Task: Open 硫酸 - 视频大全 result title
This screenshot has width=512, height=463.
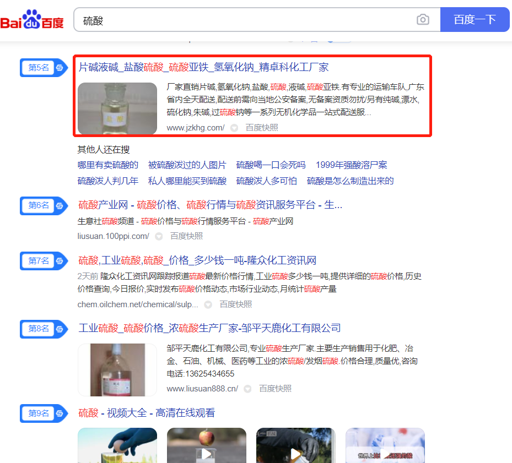Action: [x=147, y=413]
